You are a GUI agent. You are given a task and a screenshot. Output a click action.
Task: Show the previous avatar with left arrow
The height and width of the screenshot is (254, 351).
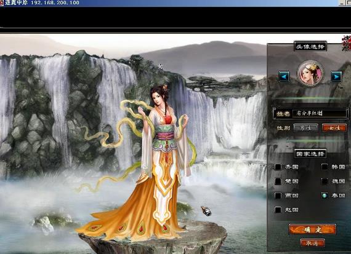click(284, 76)
